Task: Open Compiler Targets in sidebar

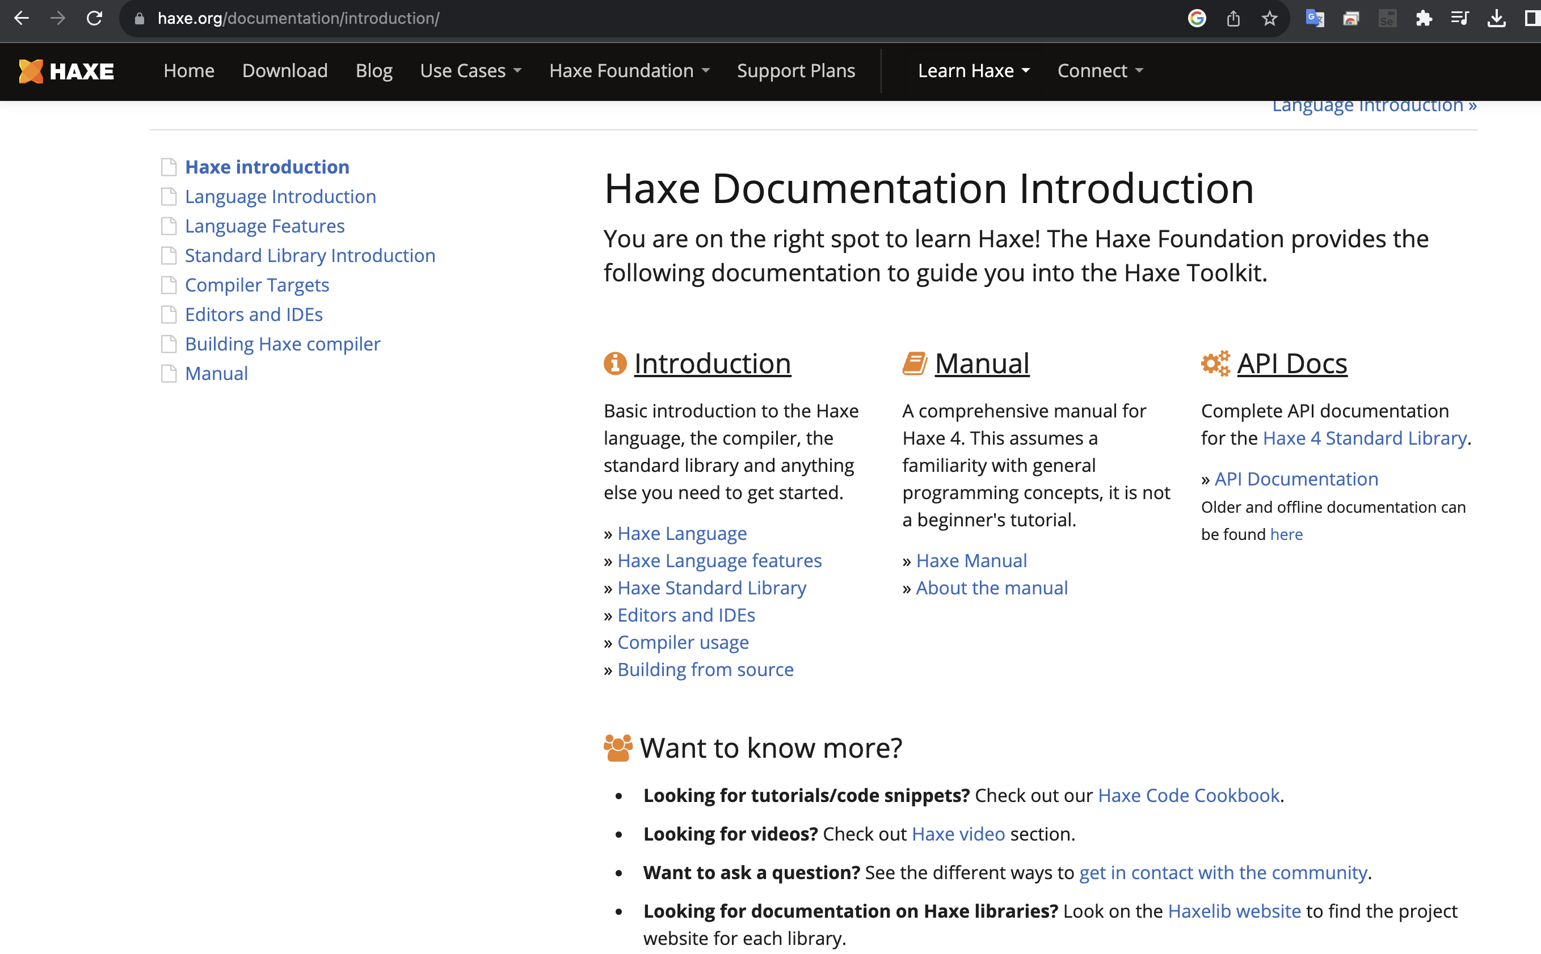Action: coord(257,285)
